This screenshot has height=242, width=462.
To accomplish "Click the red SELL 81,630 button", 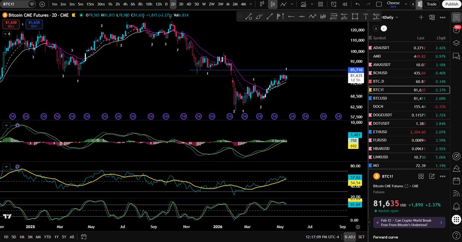I will 11,24.
